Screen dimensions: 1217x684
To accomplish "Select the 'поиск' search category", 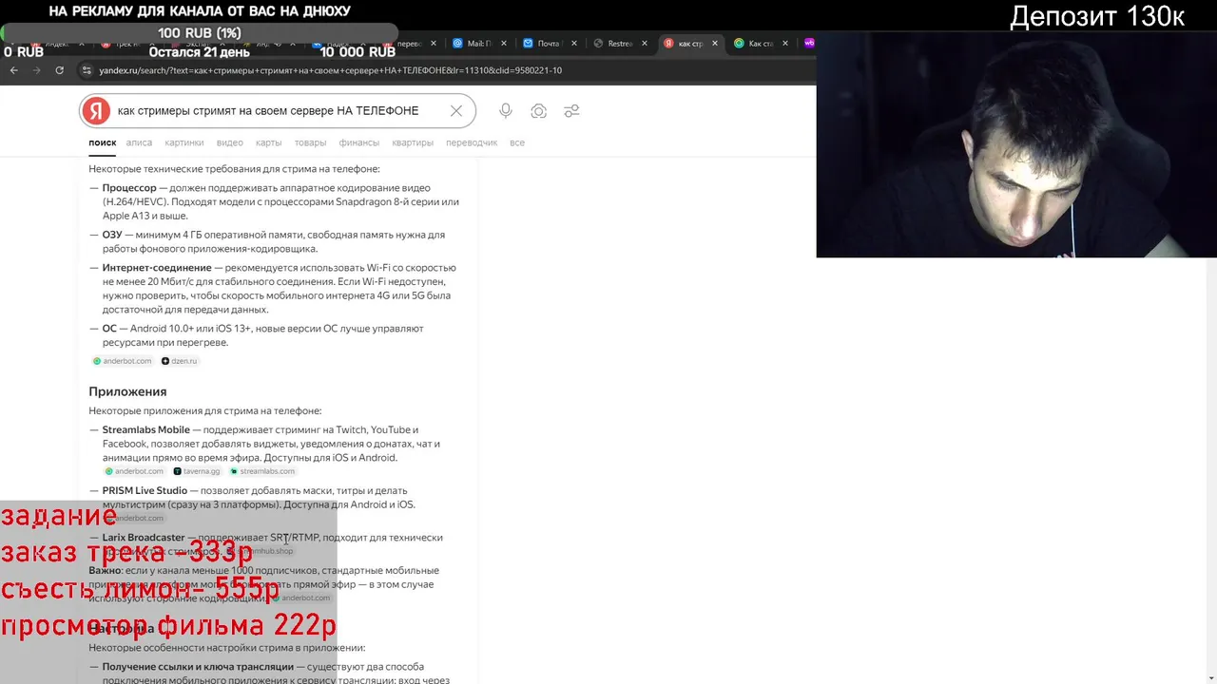I will 103,142.
